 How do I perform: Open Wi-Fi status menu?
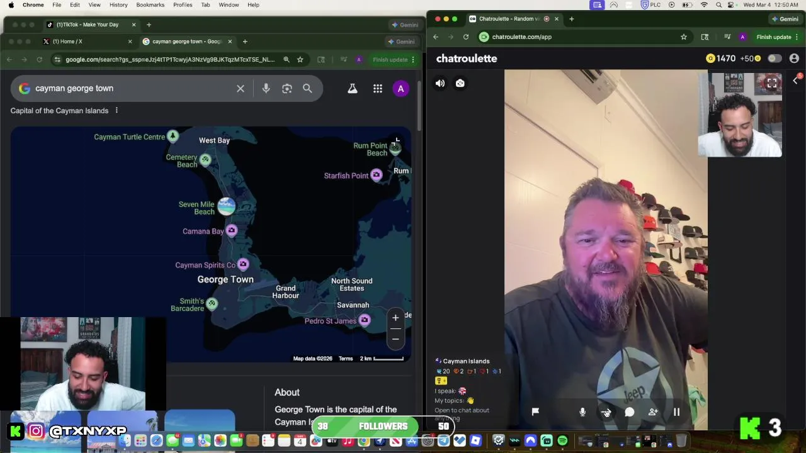[x=704, y=4]
